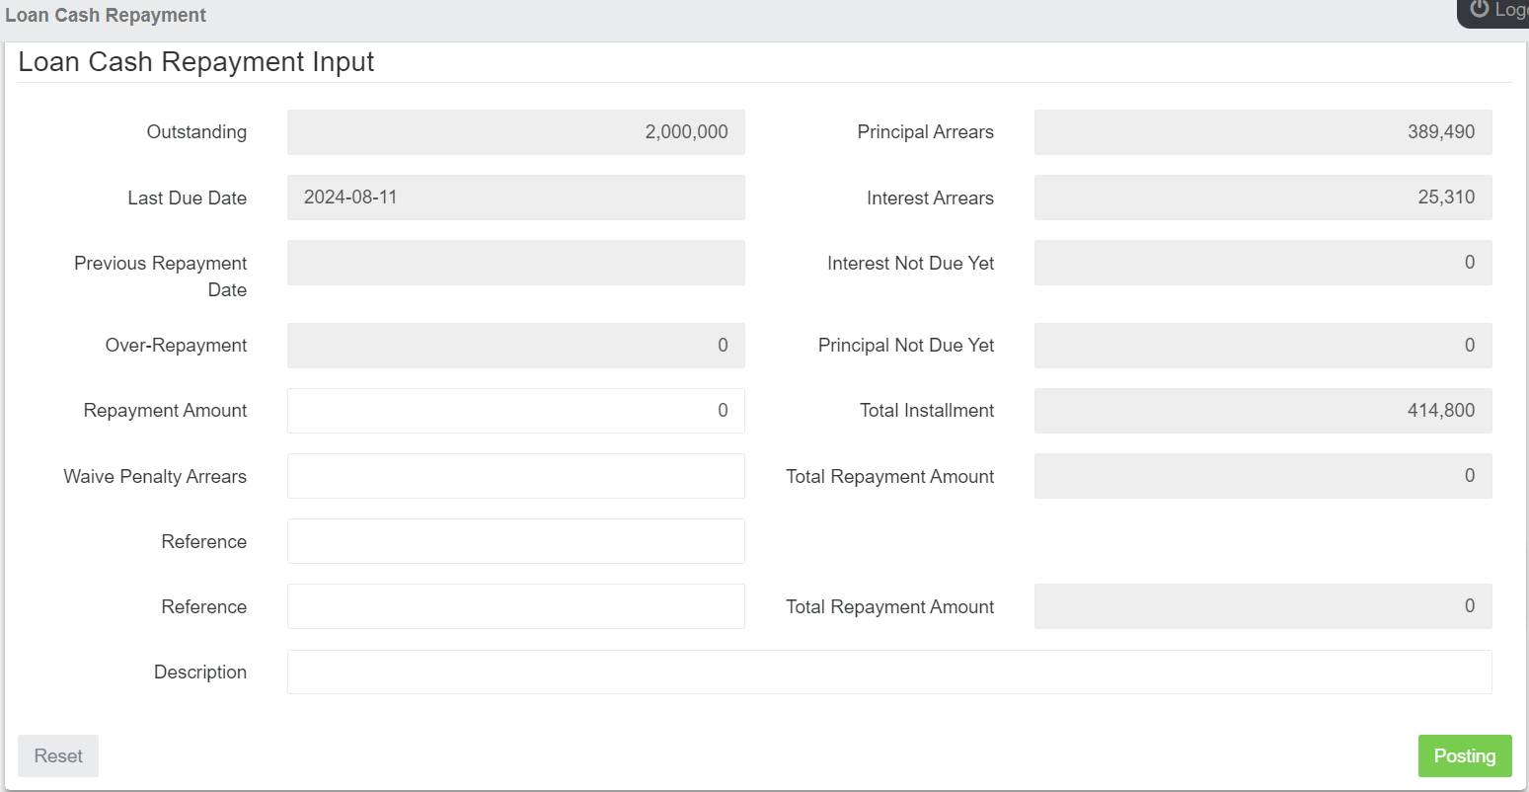Select the second Reference input field

tap(513, 606)
